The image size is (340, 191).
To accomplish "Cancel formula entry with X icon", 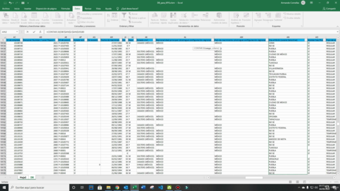I will [x=28, y=32].
